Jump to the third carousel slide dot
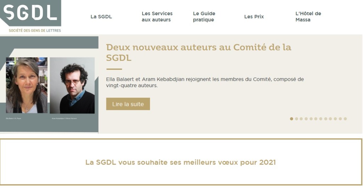This screenshot has height=192, width=363. pos(301,119)
